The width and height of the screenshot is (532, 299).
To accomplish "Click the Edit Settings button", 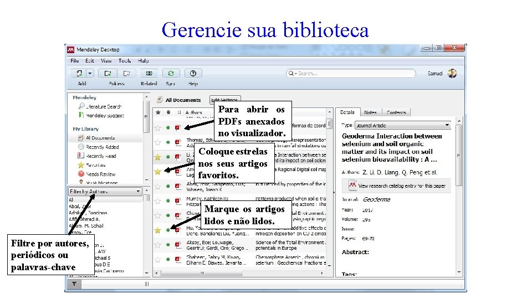I will [225, 100].
